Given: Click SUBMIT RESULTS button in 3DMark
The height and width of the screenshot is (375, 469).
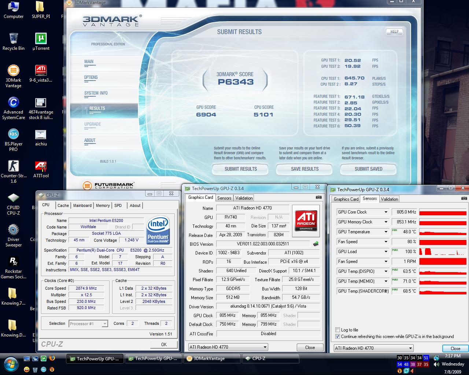Looking at the screenshot, I should tap(240, 169).
